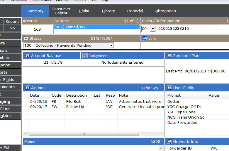This screenshot has width=229, height=151.
Task: Select debtor (001) Ahmad/Jay
Action: click(96, 27)
